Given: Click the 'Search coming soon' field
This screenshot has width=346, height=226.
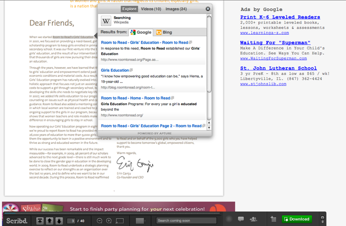Looking at the screenshot, I should click(186, 221).
